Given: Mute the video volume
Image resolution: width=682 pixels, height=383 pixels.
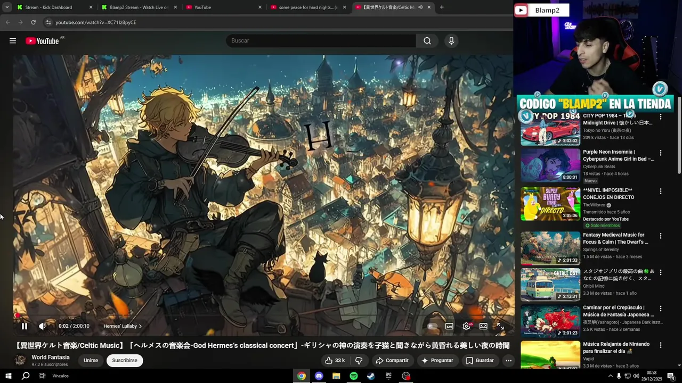Looking at the screenshot, I should coord(43,326).
